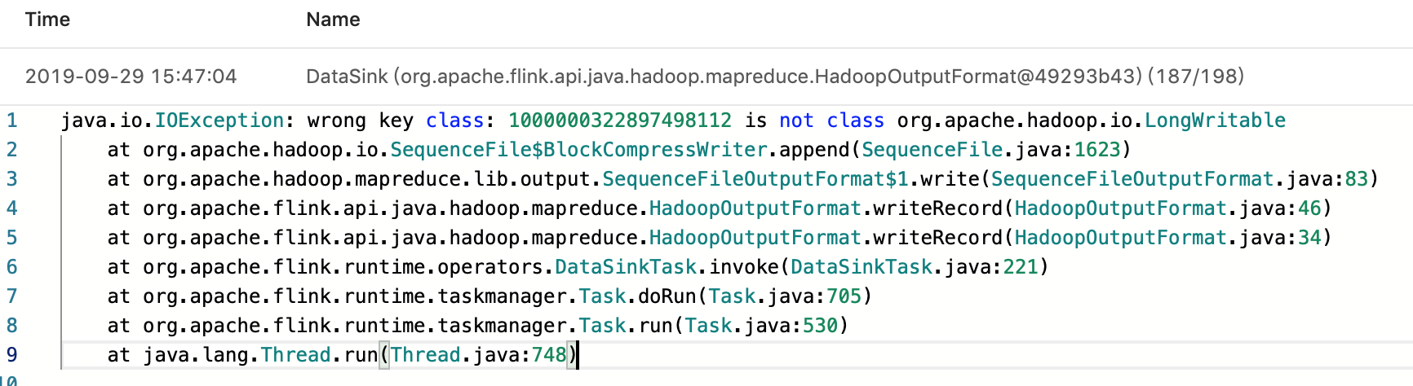
Task: Click line number 5 in gutter
Action: click(x=11, y=238)
